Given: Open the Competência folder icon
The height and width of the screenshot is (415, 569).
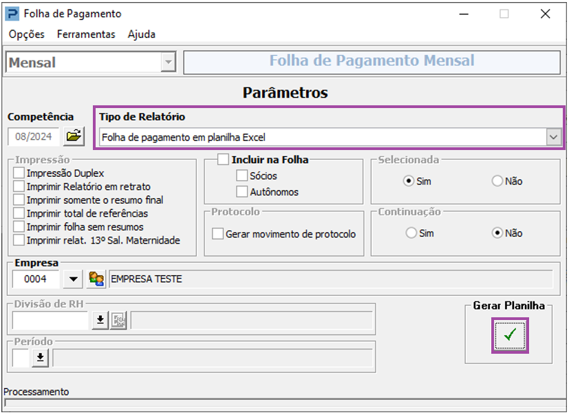Looking at the screenshot, I should 73,136.
